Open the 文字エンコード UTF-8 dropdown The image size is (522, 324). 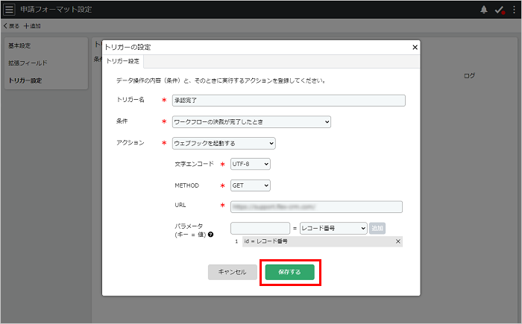(x=251, y=164)
